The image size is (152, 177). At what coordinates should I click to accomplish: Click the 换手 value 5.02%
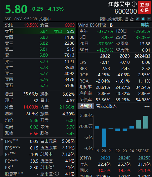point(68,94)
